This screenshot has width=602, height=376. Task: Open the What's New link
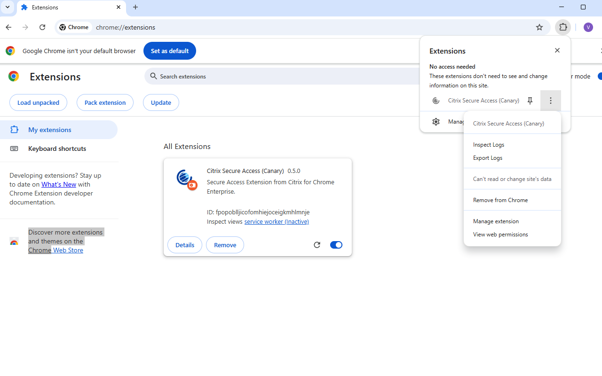click(x=59, y=184)
